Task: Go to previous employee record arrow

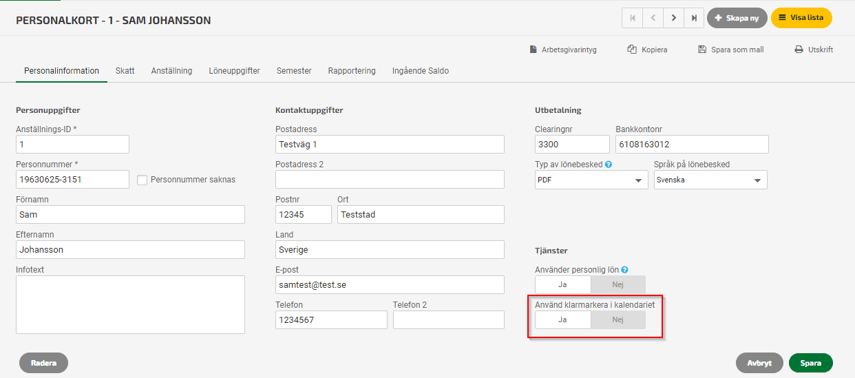Action: (653, 18)
